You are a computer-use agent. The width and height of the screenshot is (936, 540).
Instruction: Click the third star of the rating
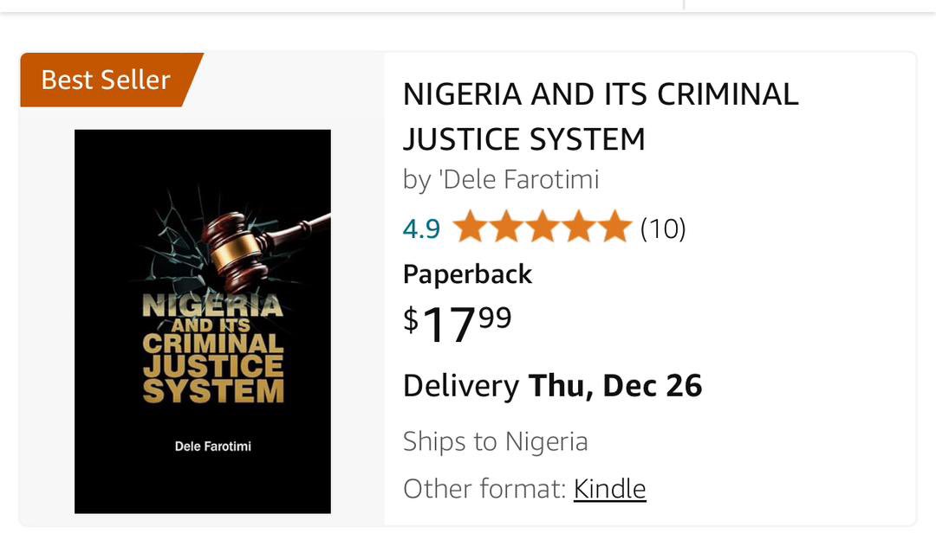543,228
